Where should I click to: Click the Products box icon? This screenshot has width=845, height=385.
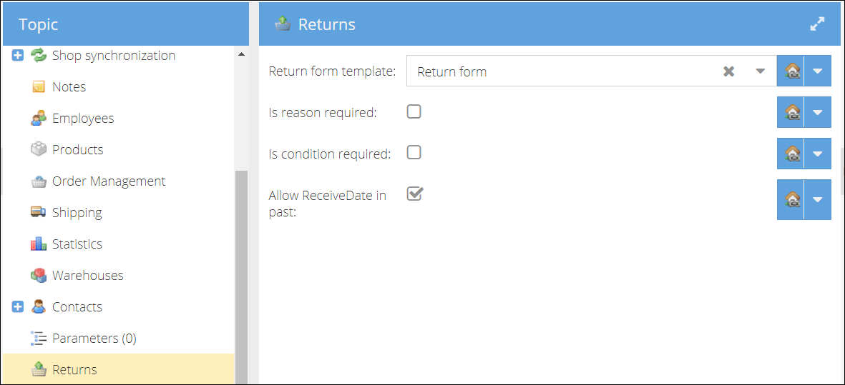[38, 149]
